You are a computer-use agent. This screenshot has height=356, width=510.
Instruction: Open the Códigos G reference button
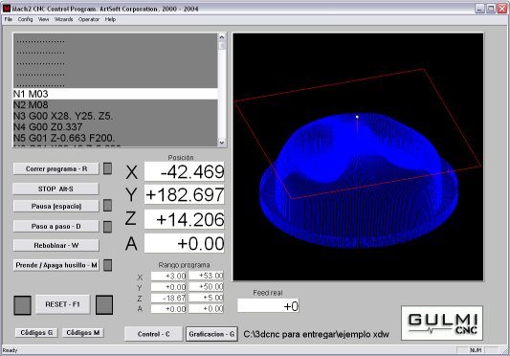(36, 333)
